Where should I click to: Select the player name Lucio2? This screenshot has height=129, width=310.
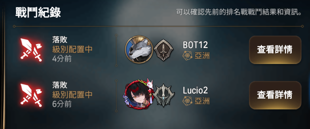[x=195, y=90]
